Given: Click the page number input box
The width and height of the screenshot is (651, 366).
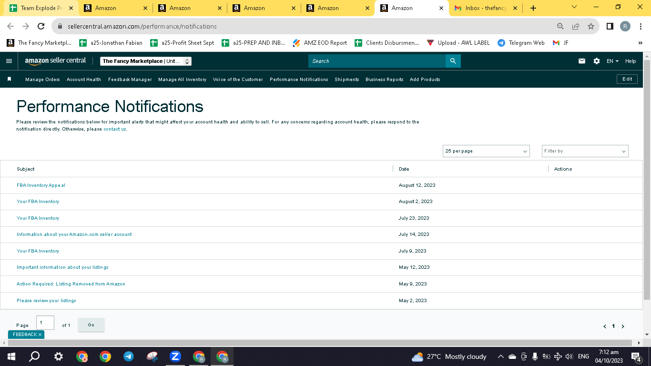Looking at the screenshot, I should click(45, 323).
